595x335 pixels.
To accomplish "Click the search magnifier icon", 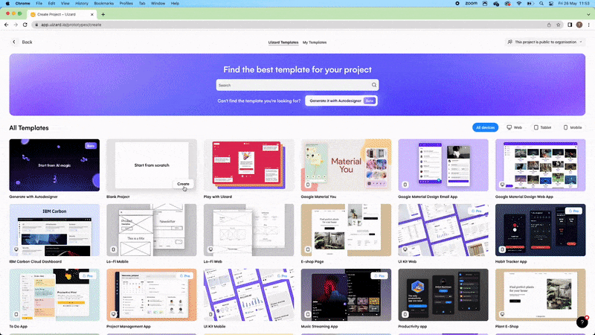I will [x=374, y=85].
